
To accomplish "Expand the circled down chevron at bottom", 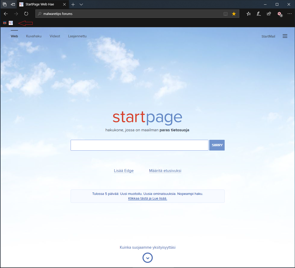I will click(x=147, y=258).
